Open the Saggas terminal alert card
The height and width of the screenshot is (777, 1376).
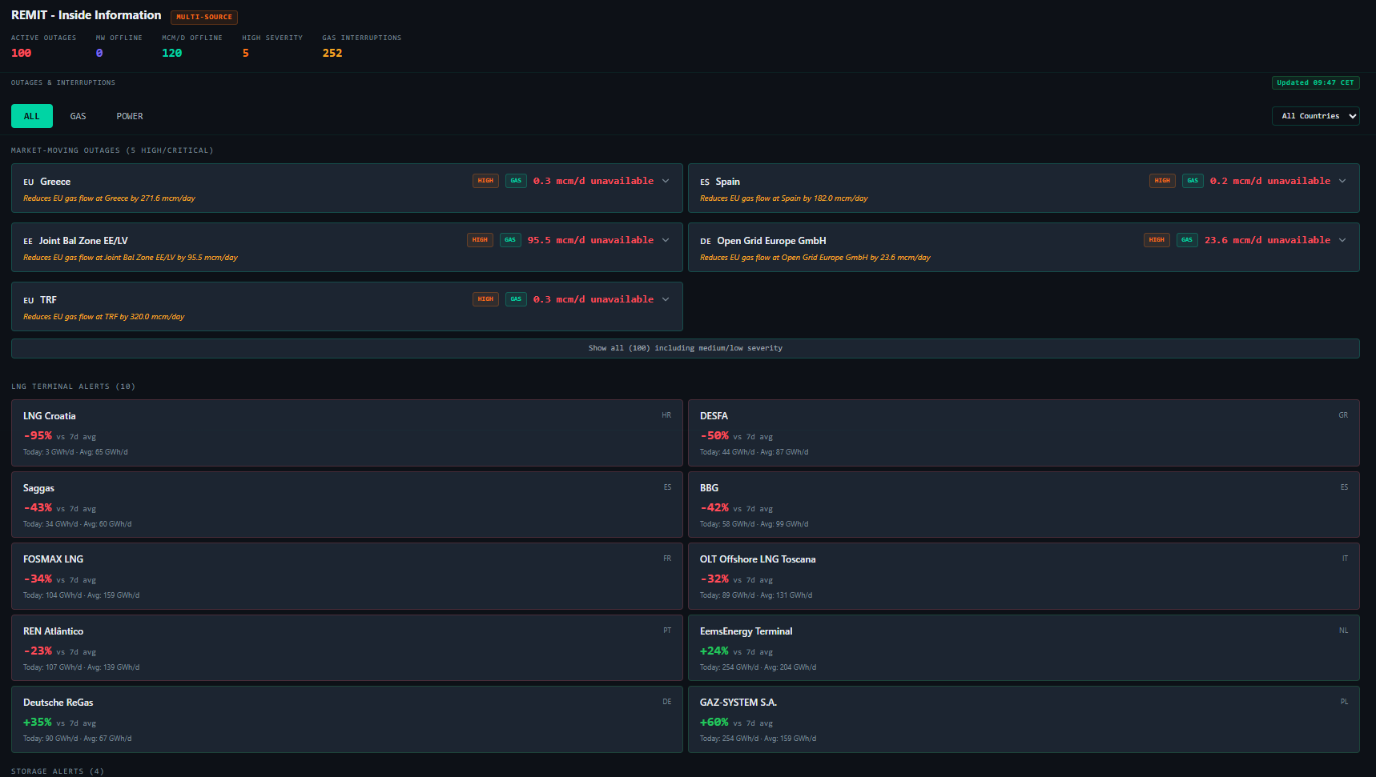point(347,505)
